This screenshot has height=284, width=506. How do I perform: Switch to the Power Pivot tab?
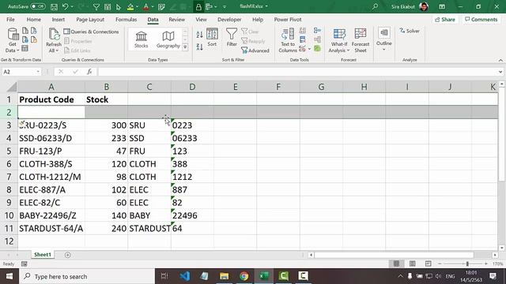(288, 19)
